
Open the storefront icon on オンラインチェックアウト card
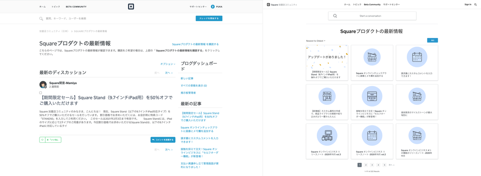click(372, 57)
